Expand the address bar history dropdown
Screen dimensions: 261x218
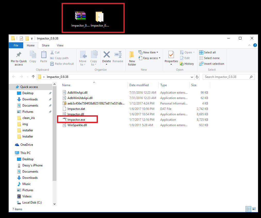coord(192,77)
